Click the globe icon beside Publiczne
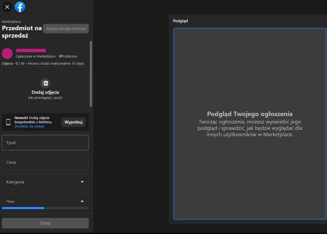Image resolution: width=327 pixels, height=234 pixels. pyautogui.click(x=60, y=56)
